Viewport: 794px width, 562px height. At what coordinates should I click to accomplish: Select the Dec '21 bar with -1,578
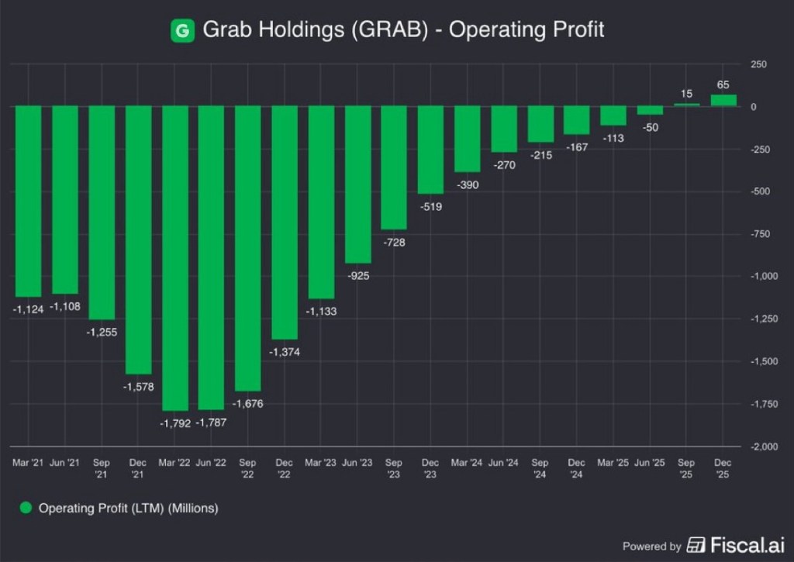point(138,240)
